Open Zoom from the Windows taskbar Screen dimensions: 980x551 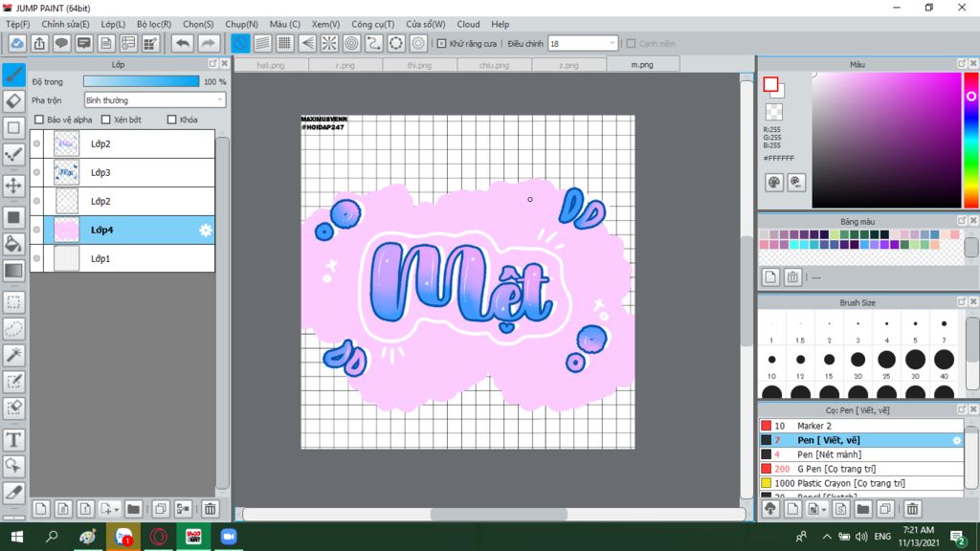[x=229, y=537]
